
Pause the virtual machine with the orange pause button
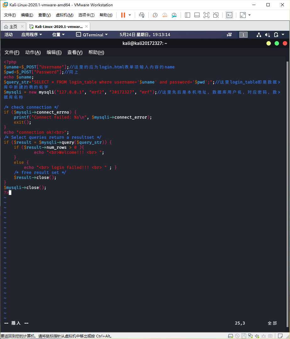pyautogui.click(x=123, y=15)
